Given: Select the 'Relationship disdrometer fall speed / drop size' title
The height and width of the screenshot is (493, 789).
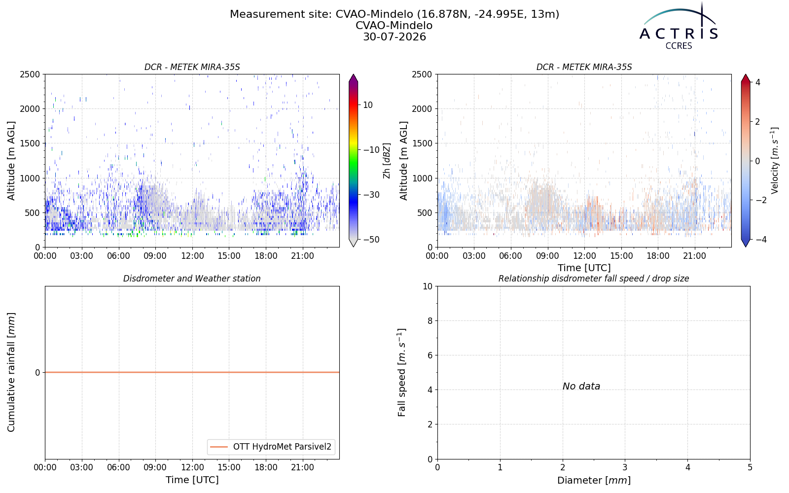Looking at the screenshot, I should tap(594, 279).
